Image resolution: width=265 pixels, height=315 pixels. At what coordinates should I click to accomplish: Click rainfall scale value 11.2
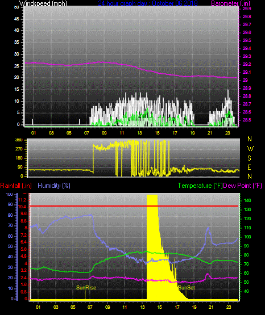click(22, 200)
